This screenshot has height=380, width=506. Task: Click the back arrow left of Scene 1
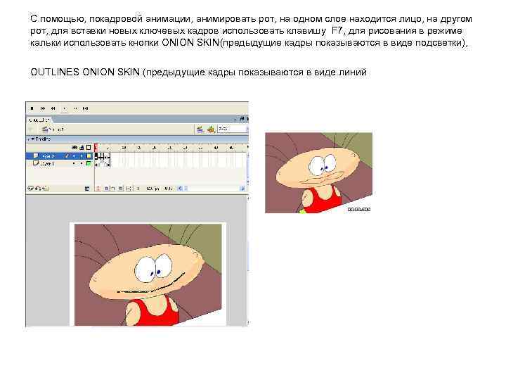coord(32,129)
